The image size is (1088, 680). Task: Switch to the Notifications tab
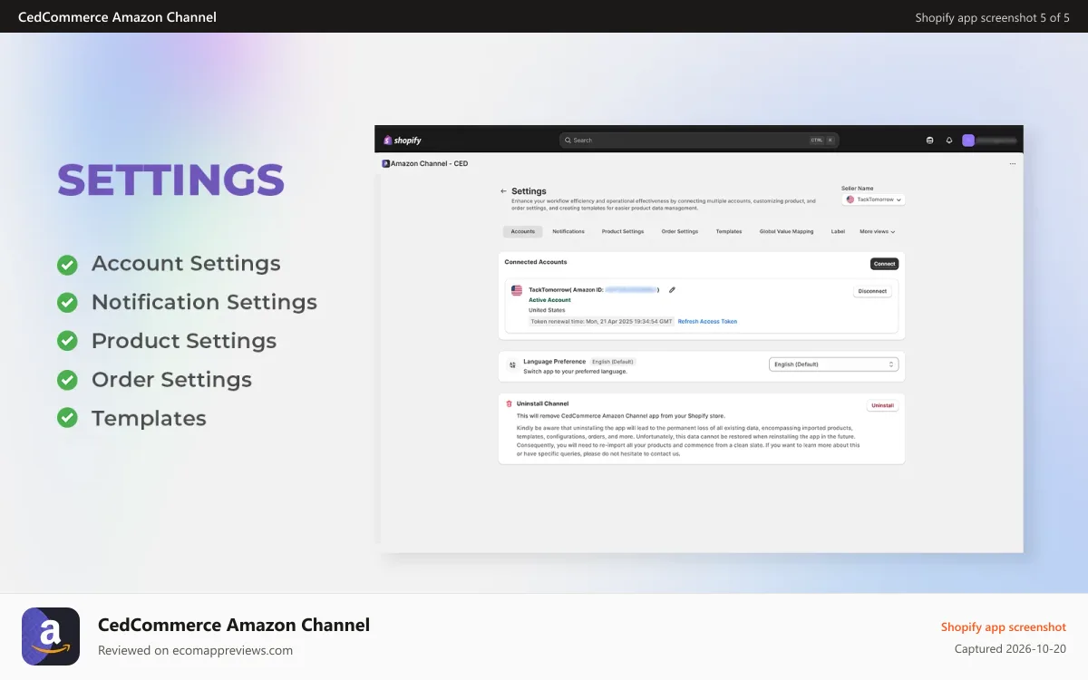[x=568, y=232]
